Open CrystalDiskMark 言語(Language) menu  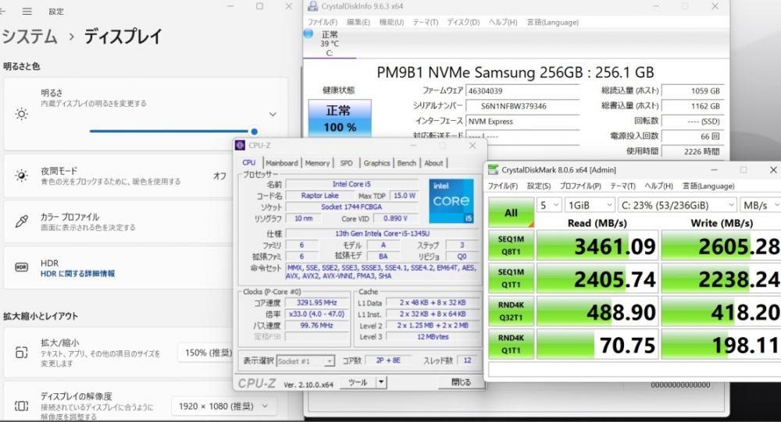point(708,186)
